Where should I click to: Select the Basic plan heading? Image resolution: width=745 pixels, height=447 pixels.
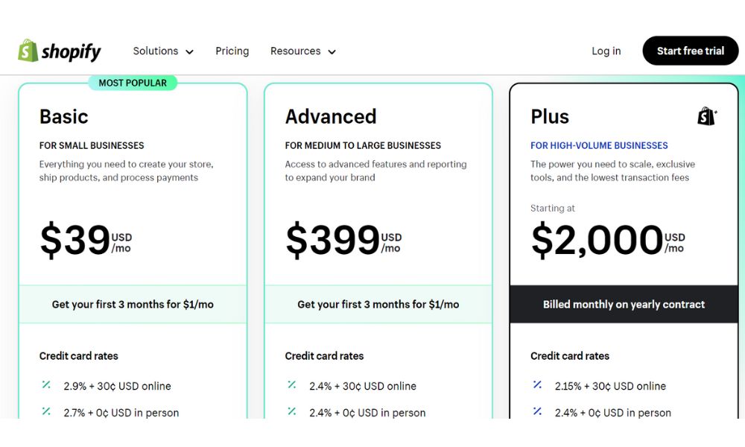(x=64, y=117)
